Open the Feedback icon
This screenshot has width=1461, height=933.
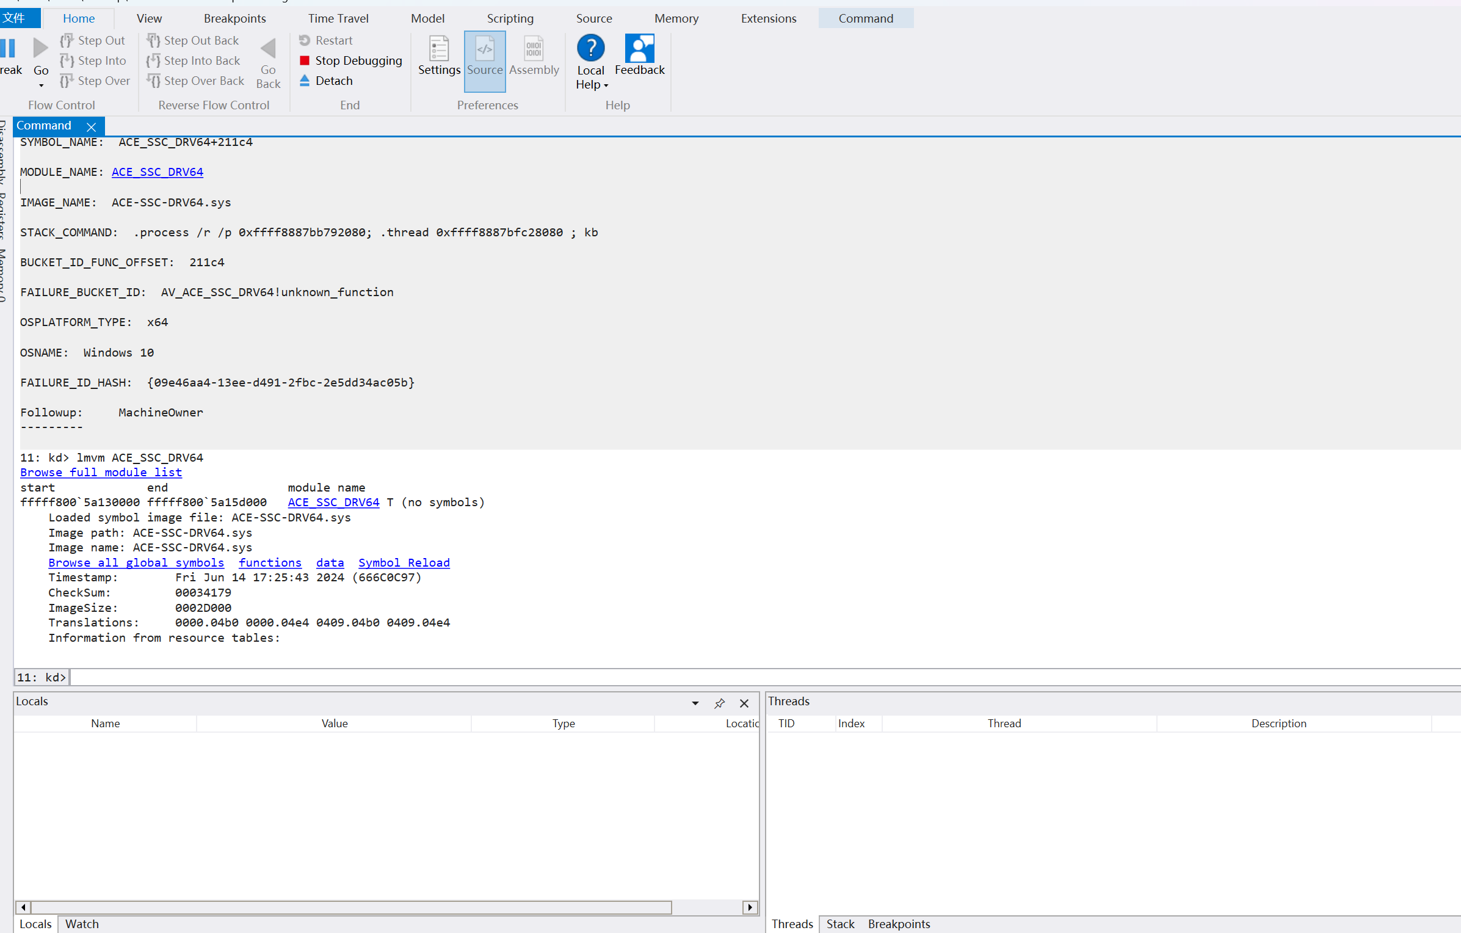pos(639,48)
